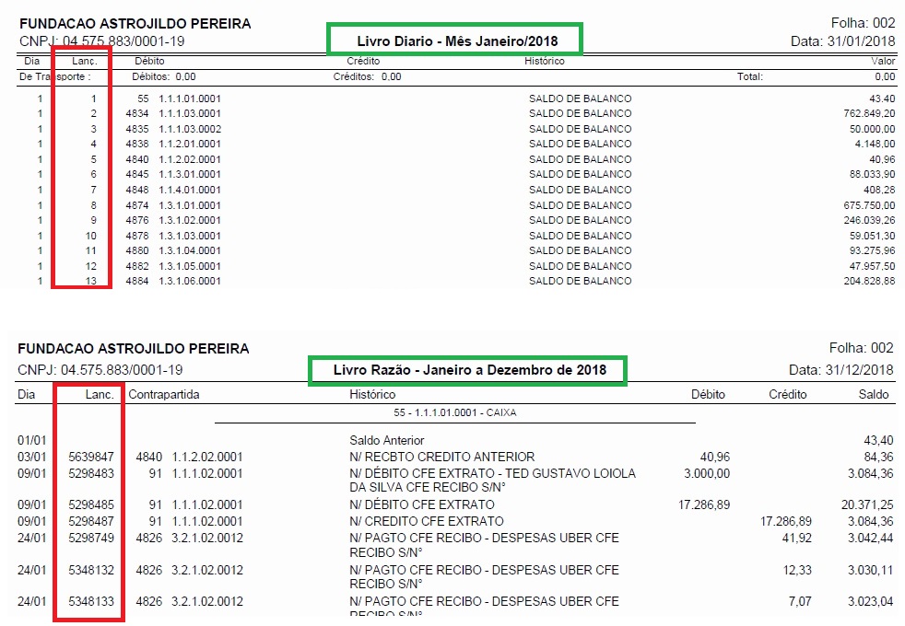Screen dimensions: 905x626
Task: Select the value 59.051,30
Action: (x=872, y=236)
